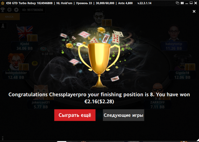This screenshot has width=199, height=142.
Task: Click the hand ID 9517383656 label
Action: point(33,10)
